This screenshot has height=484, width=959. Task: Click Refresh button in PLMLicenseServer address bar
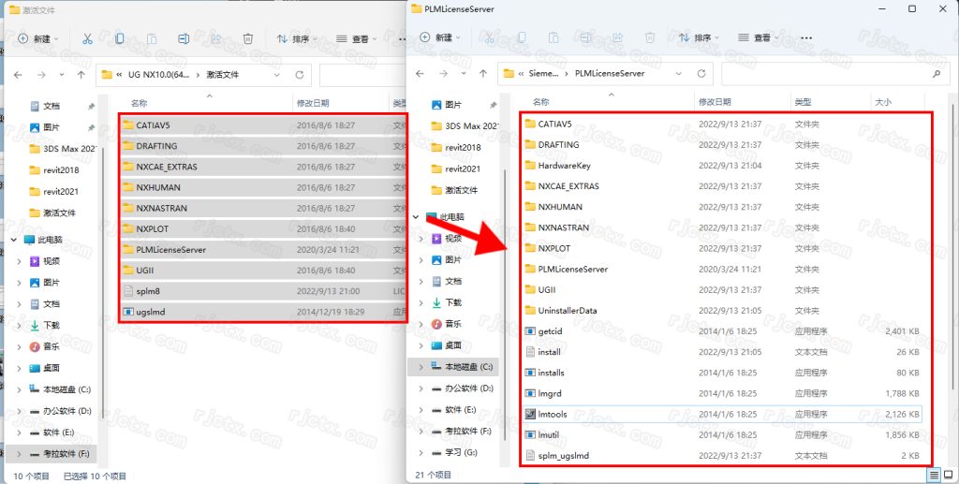point(701,73)
